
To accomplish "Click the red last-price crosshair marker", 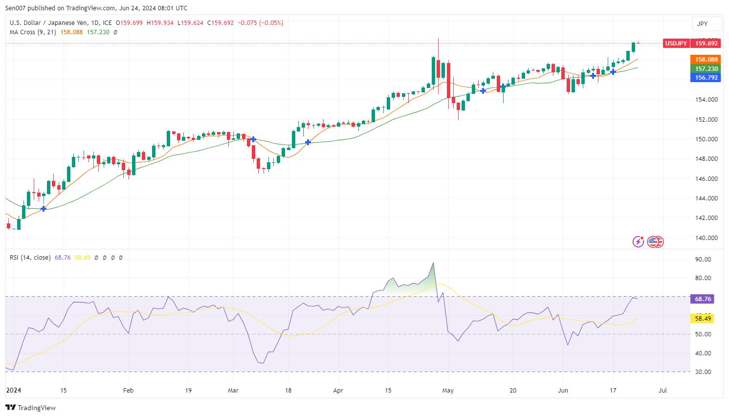I will (638, 43).
